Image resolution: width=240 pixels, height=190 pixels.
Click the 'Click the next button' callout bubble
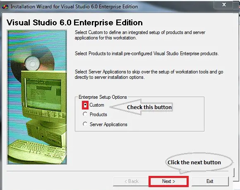tap(199, 163)
